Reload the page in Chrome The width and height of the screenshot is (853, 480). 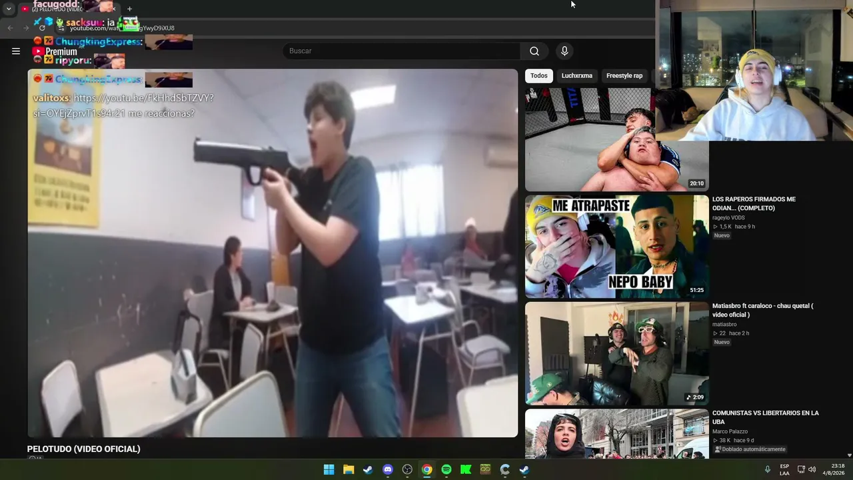[42, 28]
